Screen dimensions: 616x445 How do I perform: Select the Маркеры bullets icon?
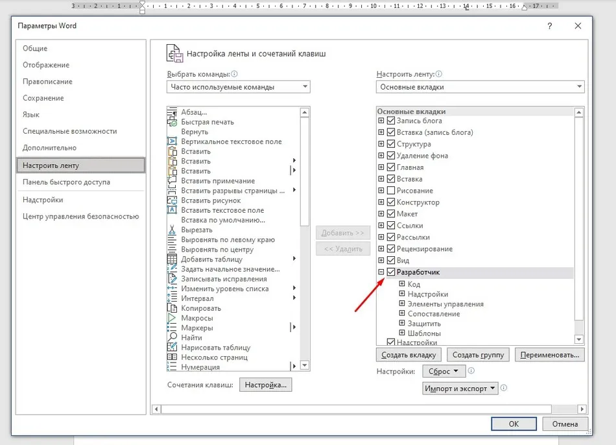point(172,328)
